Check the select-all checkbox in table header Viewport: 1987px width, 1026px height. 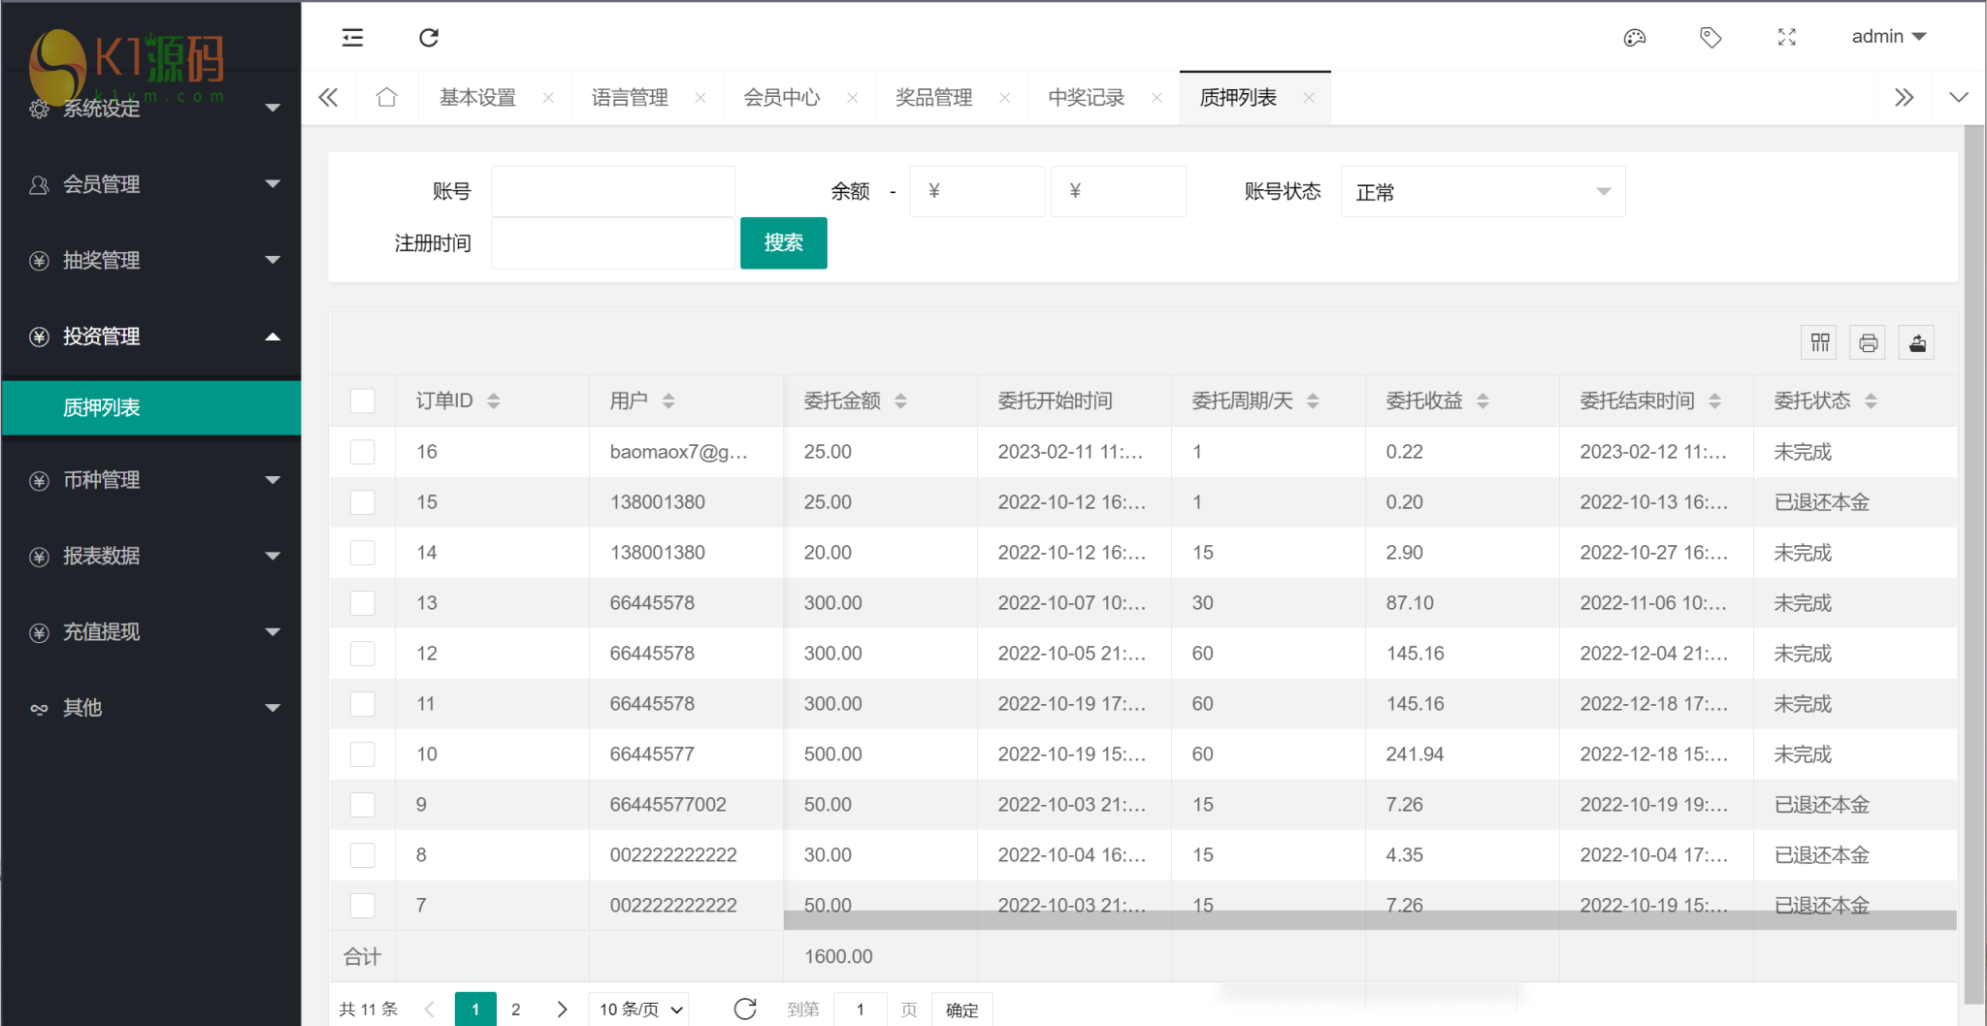point(363,401)
